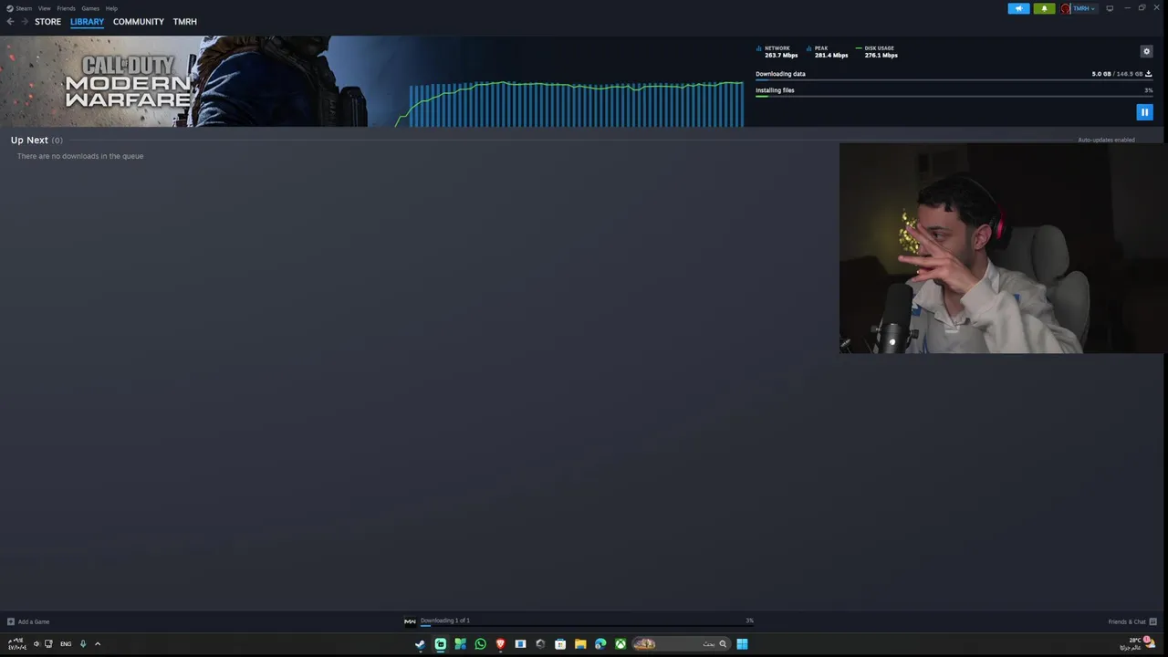The height and width of the screenshot is (657, 1168).
Task: Click Add a Game
Action: pyautogui.click(x=27, y=621)
